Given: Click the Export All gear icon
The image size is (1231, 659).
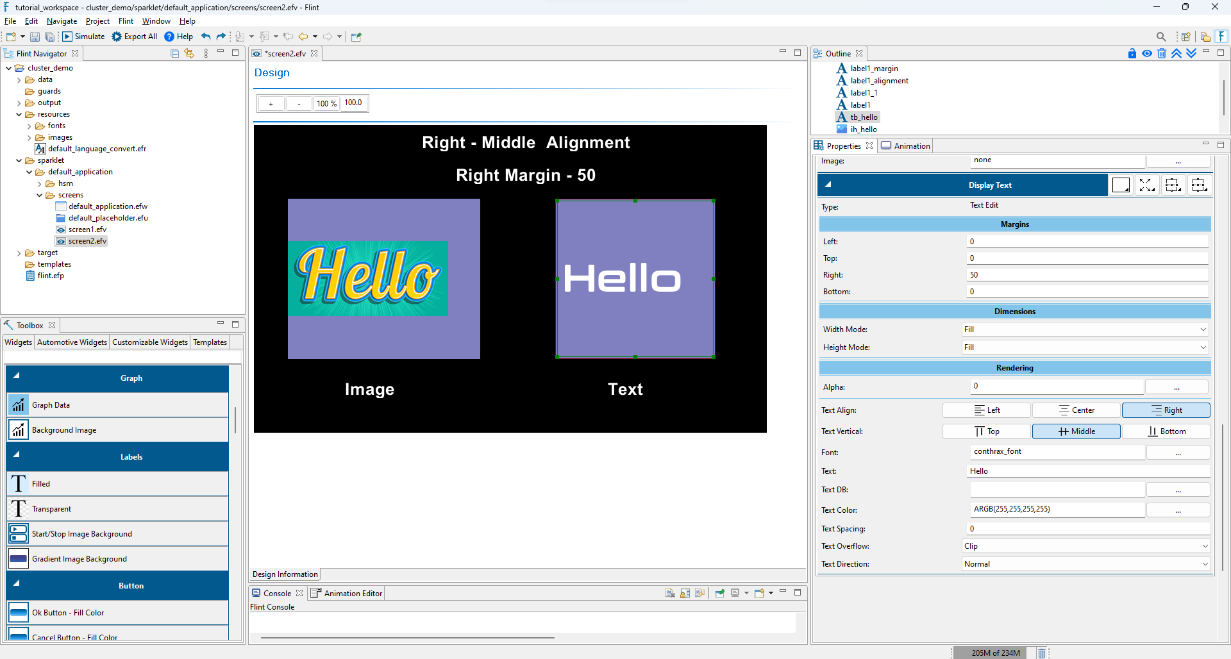Looking at the screenshot, I should pyautogui.click(x=117, y=37).
